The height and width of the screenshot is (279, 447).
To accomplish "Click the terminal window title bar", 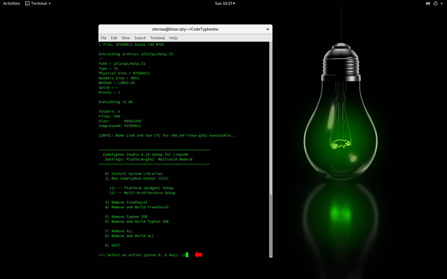I will coord(185,29).
